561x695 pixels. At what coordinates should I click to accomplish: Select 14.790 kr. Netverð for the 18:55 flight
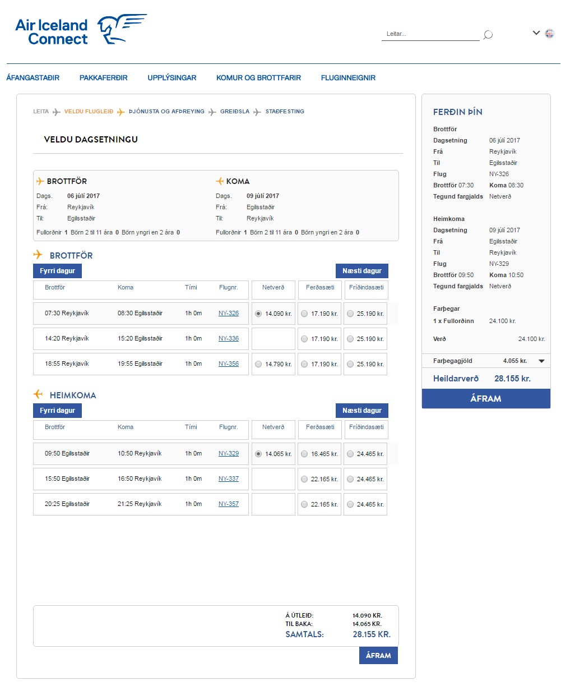(258, 364)
